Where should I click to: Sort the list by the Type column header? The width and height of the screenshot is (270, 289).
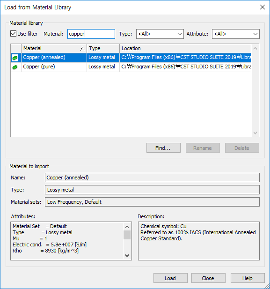click(103, 48)
